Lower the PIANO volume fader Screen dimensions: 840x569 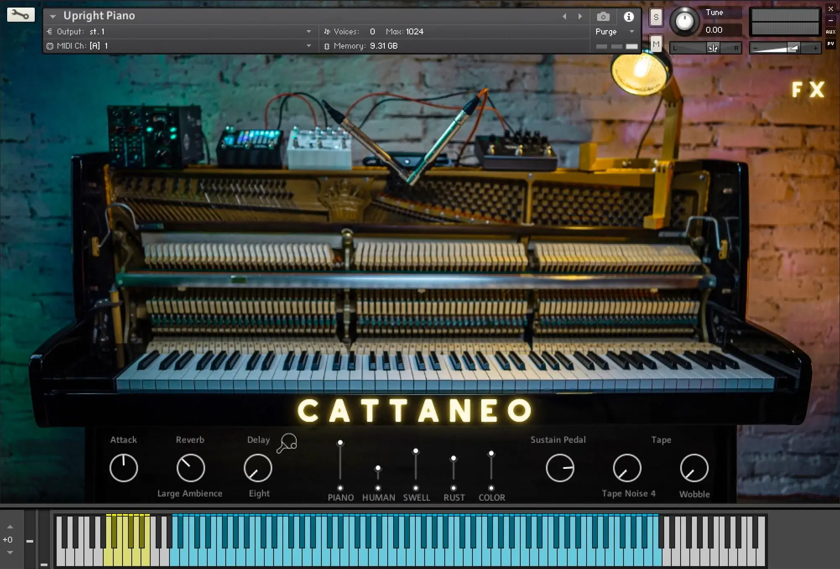[340, 442]
